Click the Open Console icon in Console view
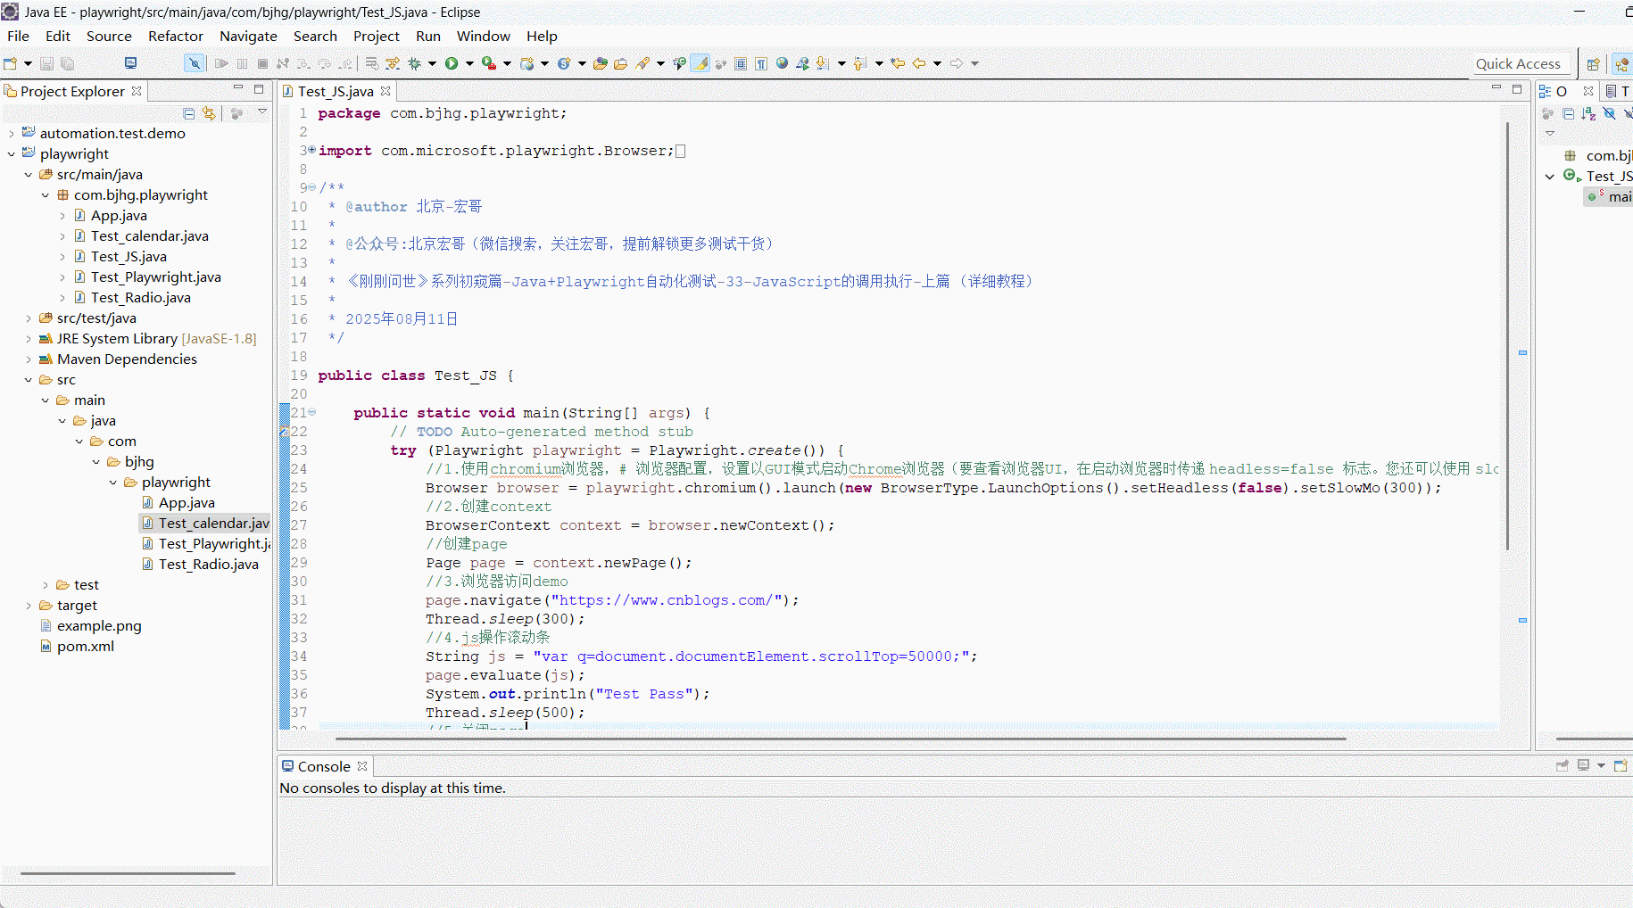 1621,765
